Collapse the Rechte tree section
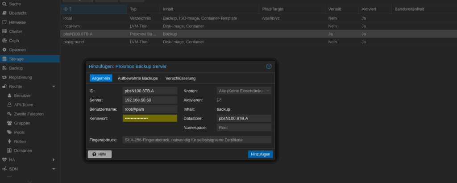Screen dimensions: 457x183 click(54, 86)
